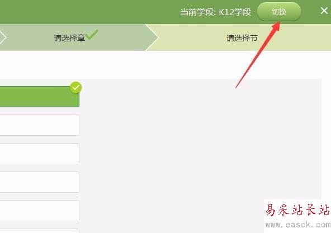Pick the third white chapter box under the green item
Viewport: 331px width, 233px height.
tap(40, 182)
